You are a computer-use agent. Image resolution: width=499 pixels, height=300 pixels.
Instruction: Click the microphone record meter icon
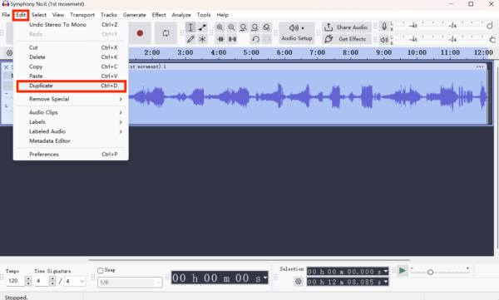(x=384, y=27)
